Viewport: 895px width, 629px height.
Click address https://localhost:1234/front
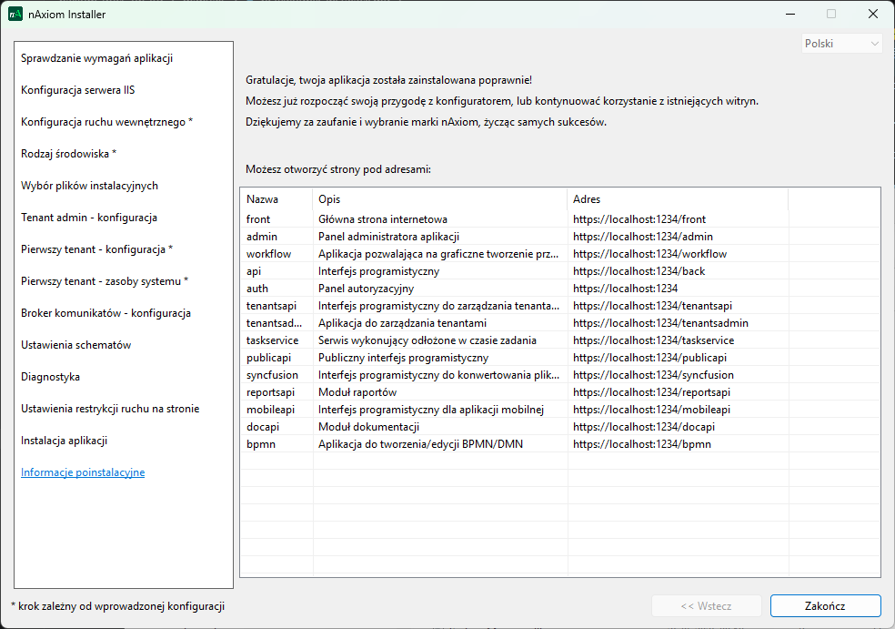click(639, 219)
